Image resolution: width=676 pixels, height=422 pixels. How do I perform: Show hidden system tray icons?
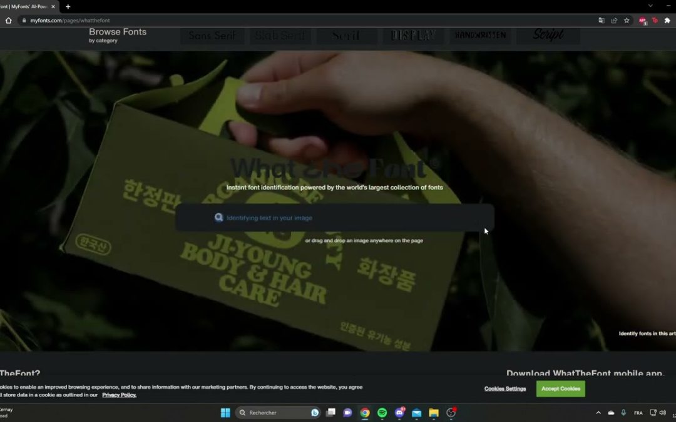tap(598, 413)
